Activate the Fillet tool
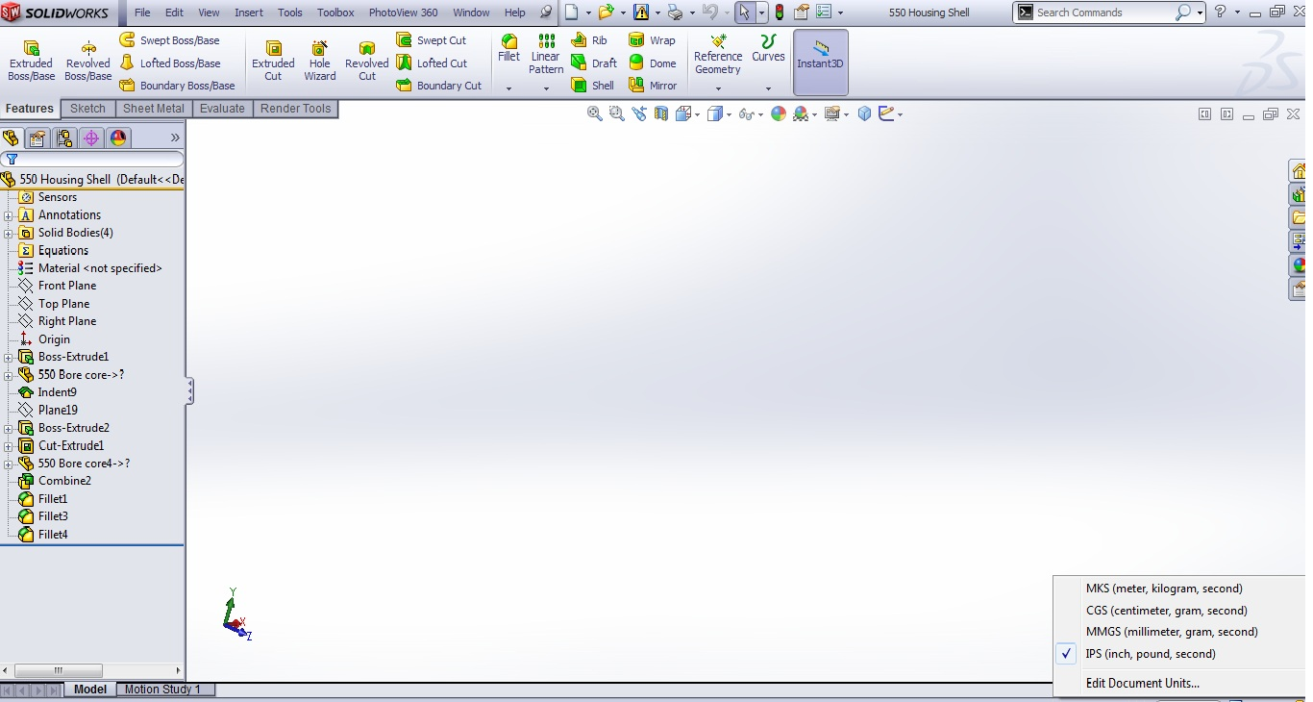 tap(508, 48)
